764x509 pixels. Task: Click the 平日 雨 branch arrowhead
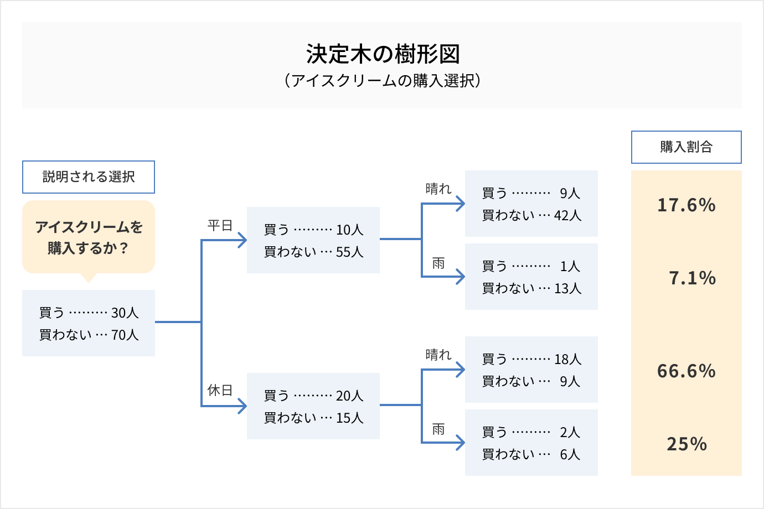pyautogui.click(x=461, y=277)
